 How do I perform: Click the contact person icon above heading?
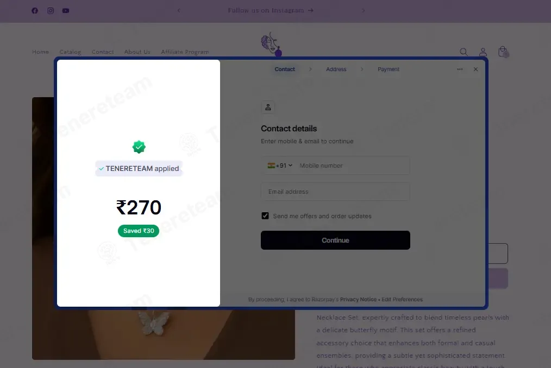[268, 107]
